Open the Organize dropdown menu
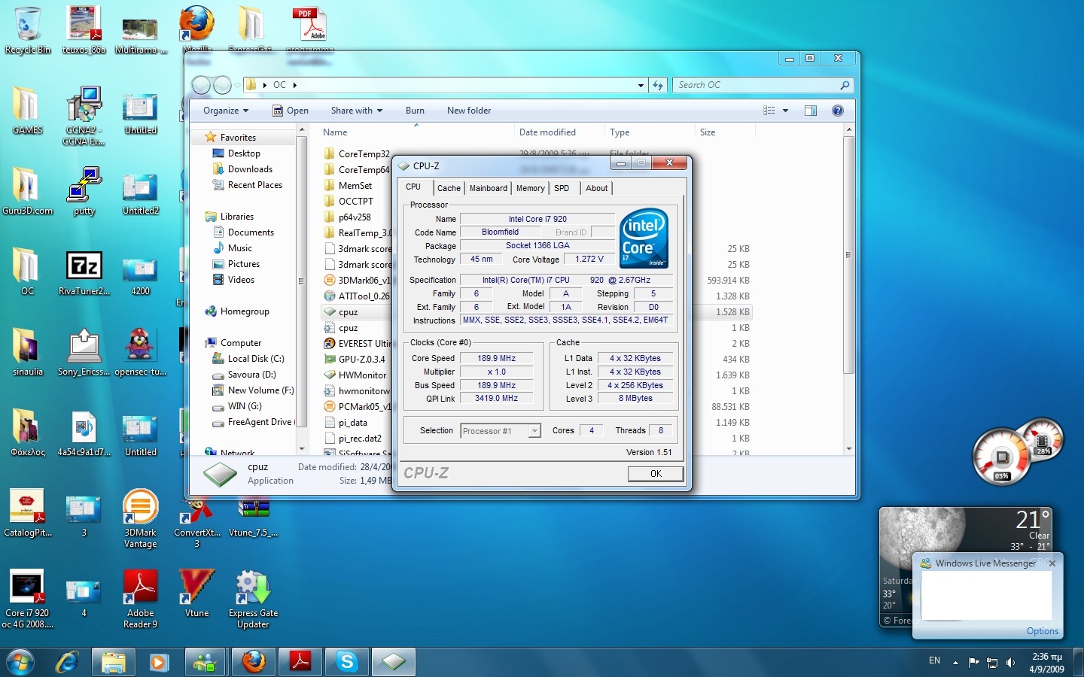The image size is (1084, 677). [x=225, y=111]
